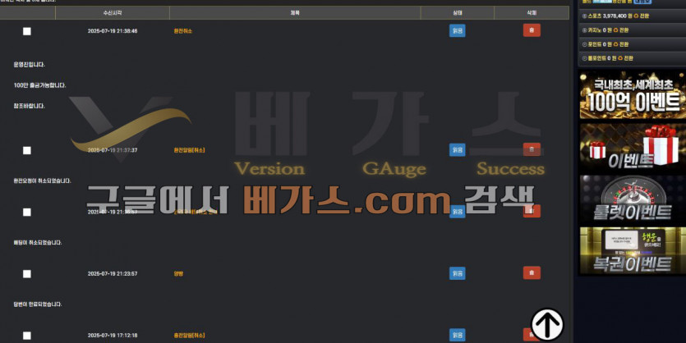The height and width of the screenshot is (343, 686).
Task: Click the 읽음 status button at 21:23:57
Action: pos(457,273)
